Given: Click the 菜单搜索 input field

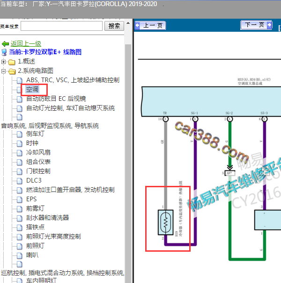Looking at the screenshot, I should coord(61,26).
